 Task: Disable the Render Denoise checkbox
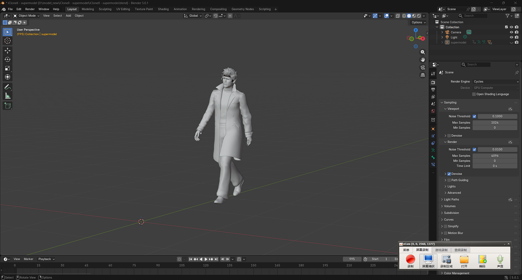click(449, 174)
